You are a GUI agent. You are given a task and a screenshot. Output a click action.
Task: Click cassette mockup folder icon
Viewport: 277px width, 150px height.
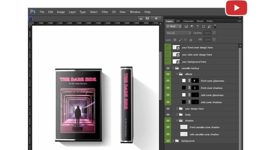(177, 68)
